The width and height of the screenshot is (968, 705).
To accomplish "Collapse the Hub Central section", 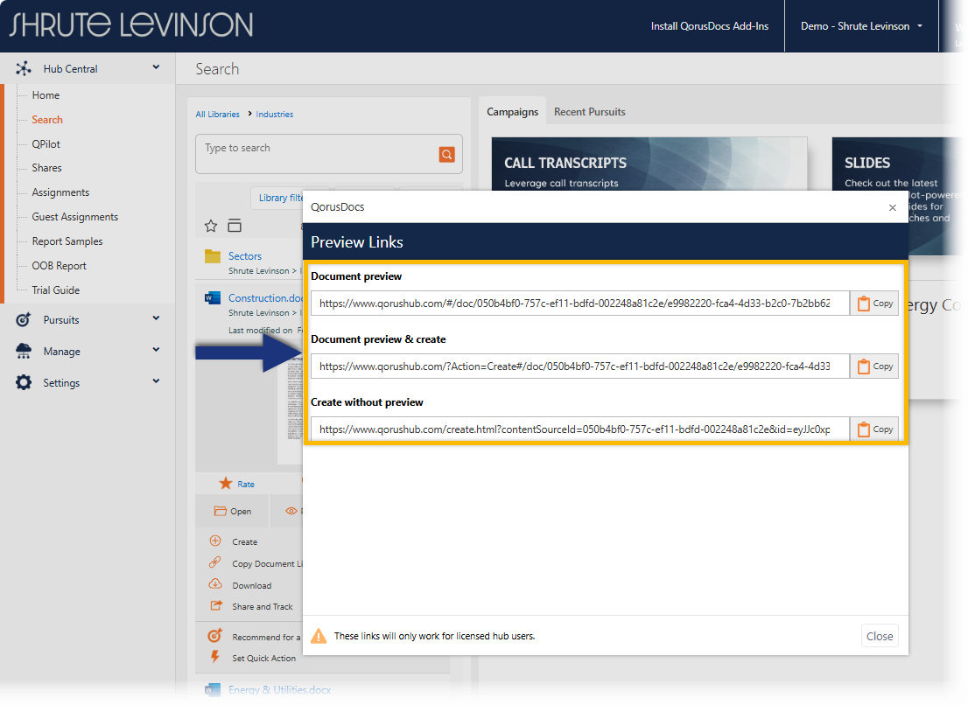I will pos(156,67).
